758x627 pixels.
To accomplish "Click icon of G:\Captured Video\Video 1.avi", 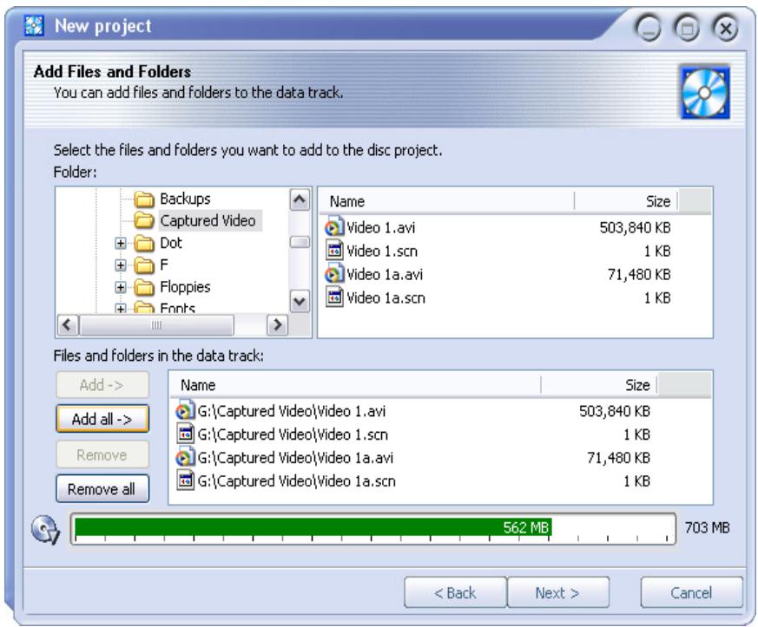I will click(x=185, y=410).
